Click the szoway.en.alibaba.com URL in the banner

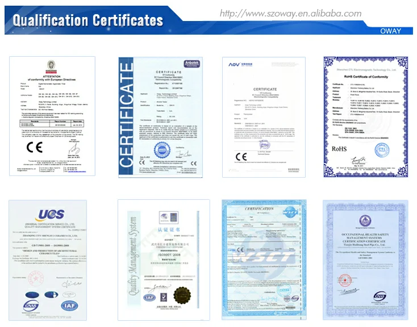(x=290, y=13)
